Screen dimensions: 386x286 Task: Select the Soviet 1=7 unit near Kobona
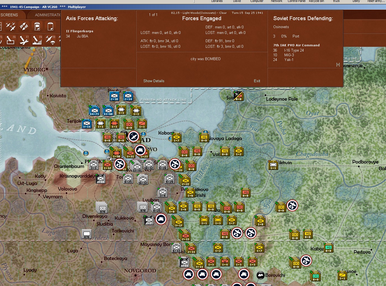176,137
